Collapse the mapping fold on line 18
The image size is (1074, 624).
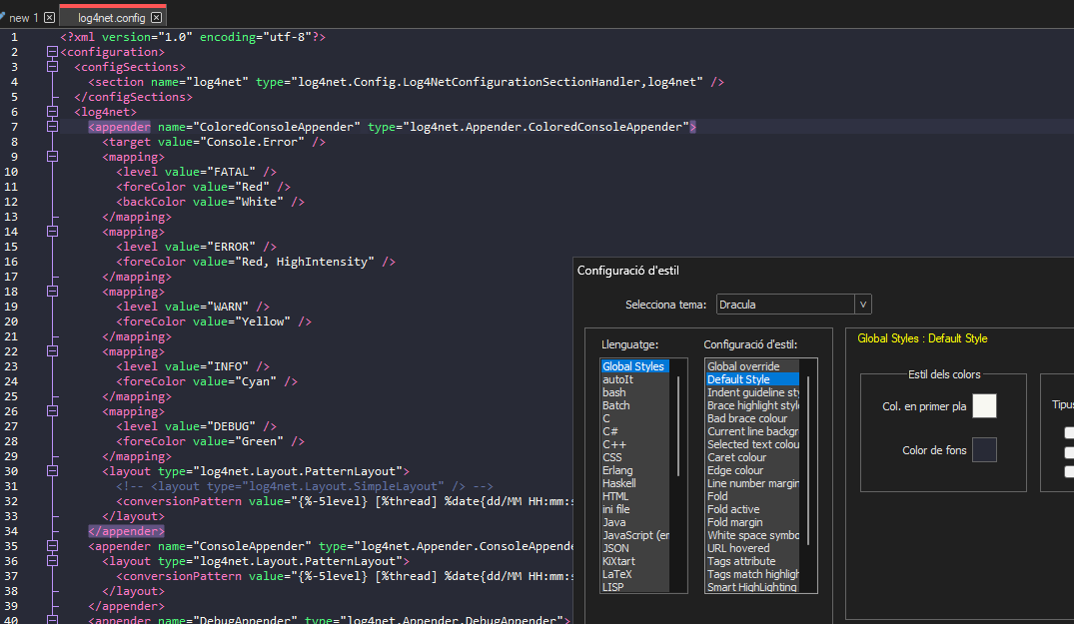tap(52, 292)
